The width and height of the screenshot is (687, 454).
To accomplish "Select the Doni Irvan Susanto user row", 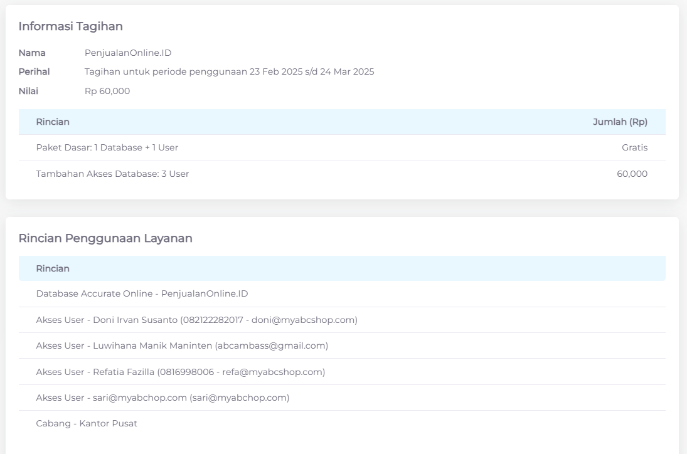I will pyautogui.click(x=196, y=320).
